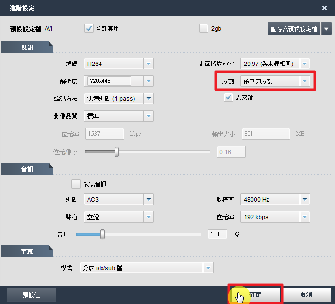
Task: Open arrow next to 儲存為預設設定檔
Action: (x=326, y=29)
